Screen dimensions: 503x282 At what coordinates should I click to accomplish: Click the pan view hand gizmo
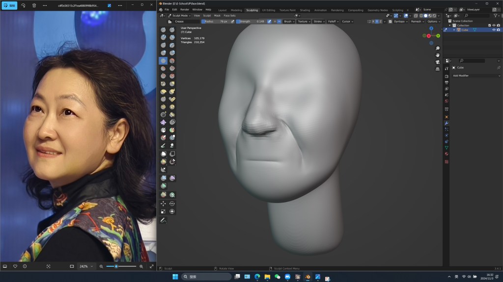click(x=437, y=55)
